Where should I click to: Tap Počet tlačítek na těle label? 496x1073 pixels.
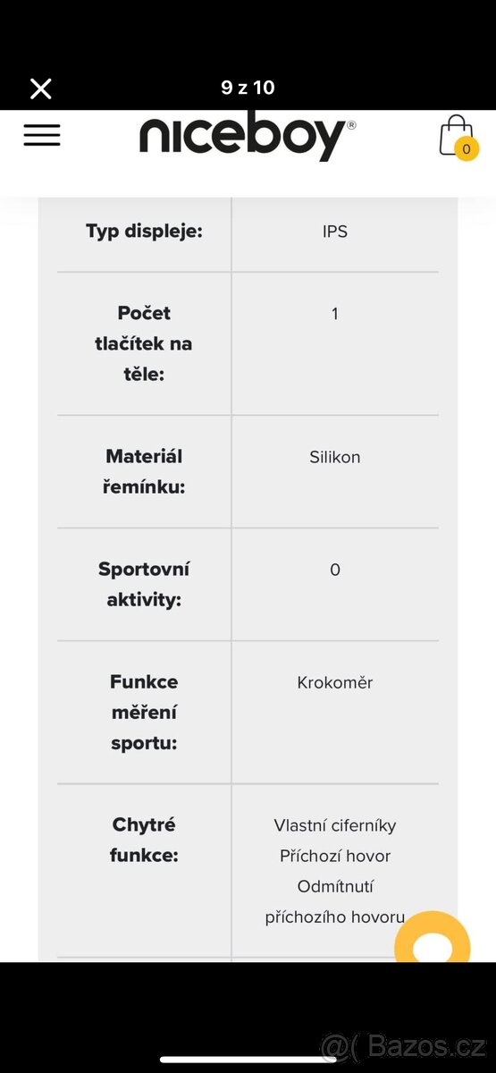pyautogui.click(x=144, y=343)
